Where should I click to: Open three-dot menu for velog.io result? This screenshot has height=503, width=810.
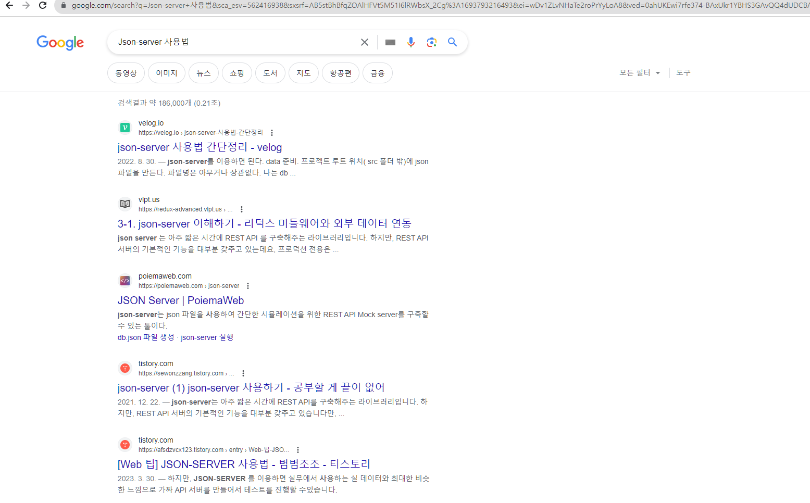272,133
